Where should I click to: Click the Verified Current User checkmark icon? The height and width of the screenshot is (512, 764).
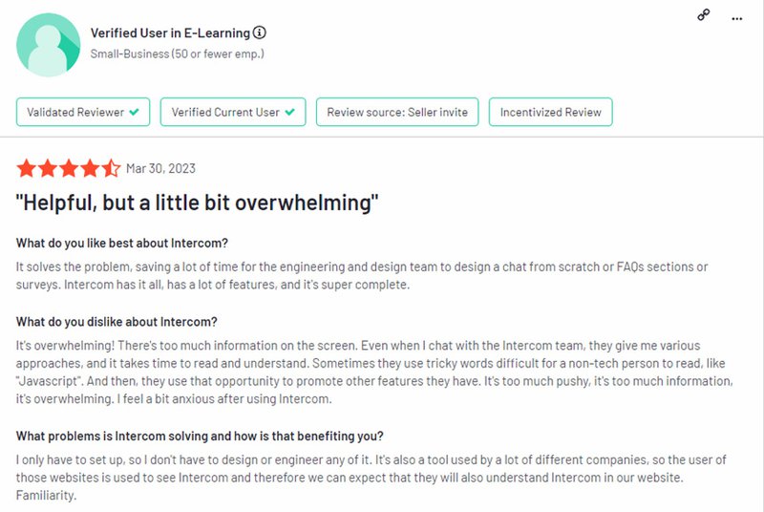[288, 112]
